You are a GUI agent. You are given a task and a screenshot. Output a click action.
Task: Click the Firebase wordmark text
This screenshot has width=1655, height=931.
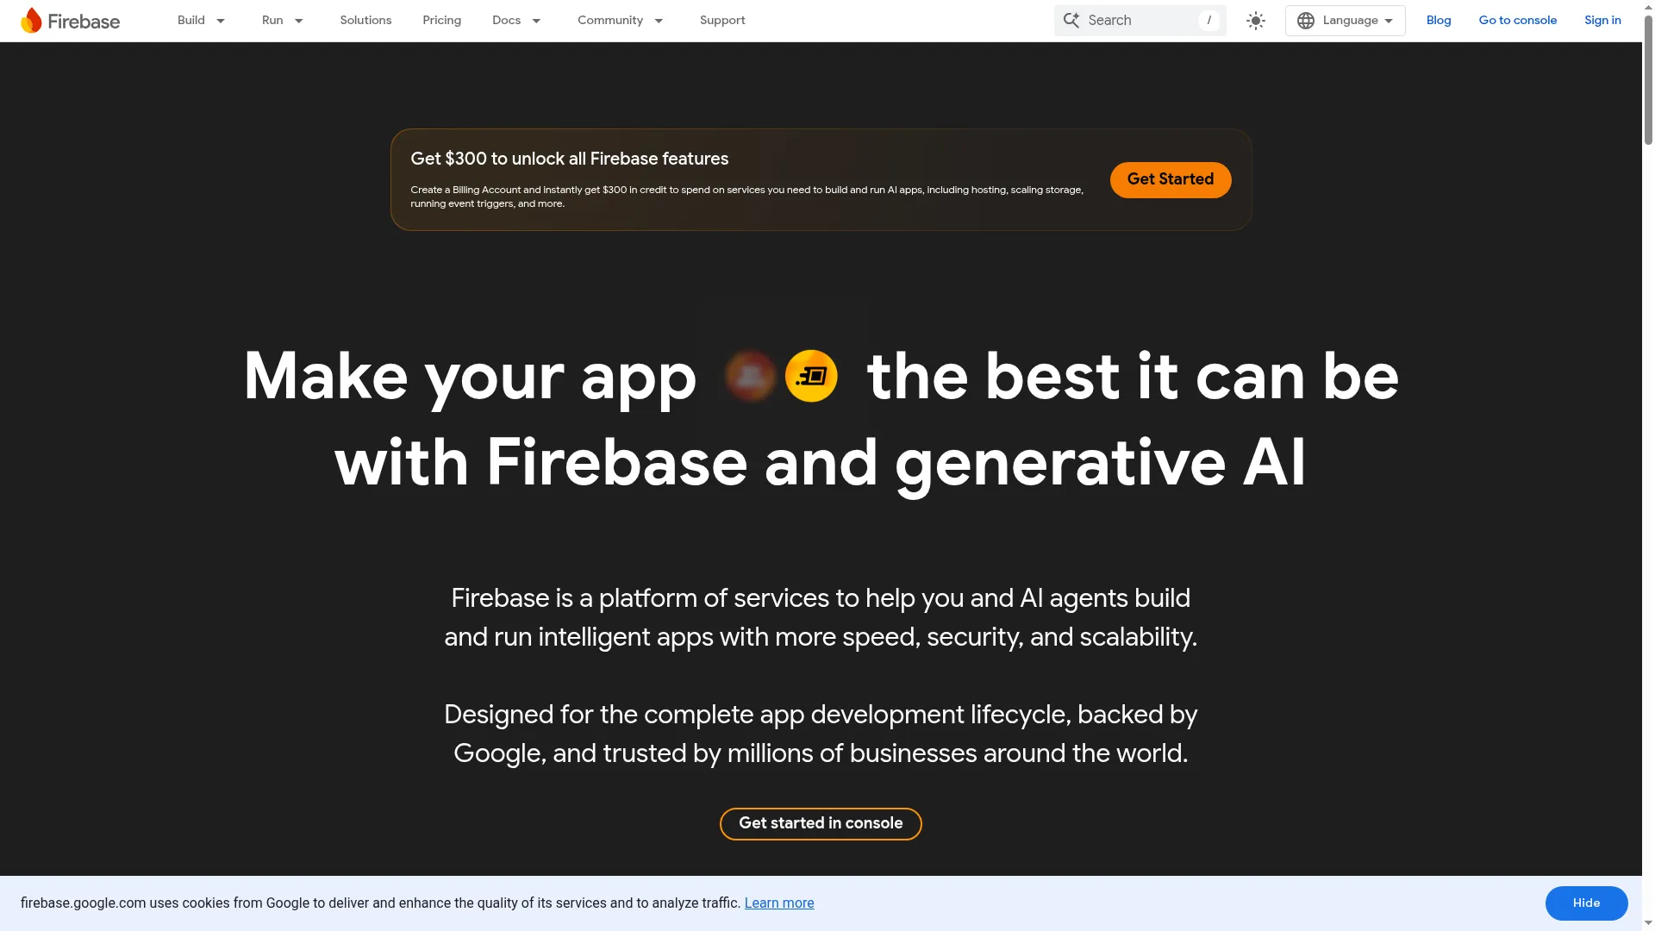[84, 21]
